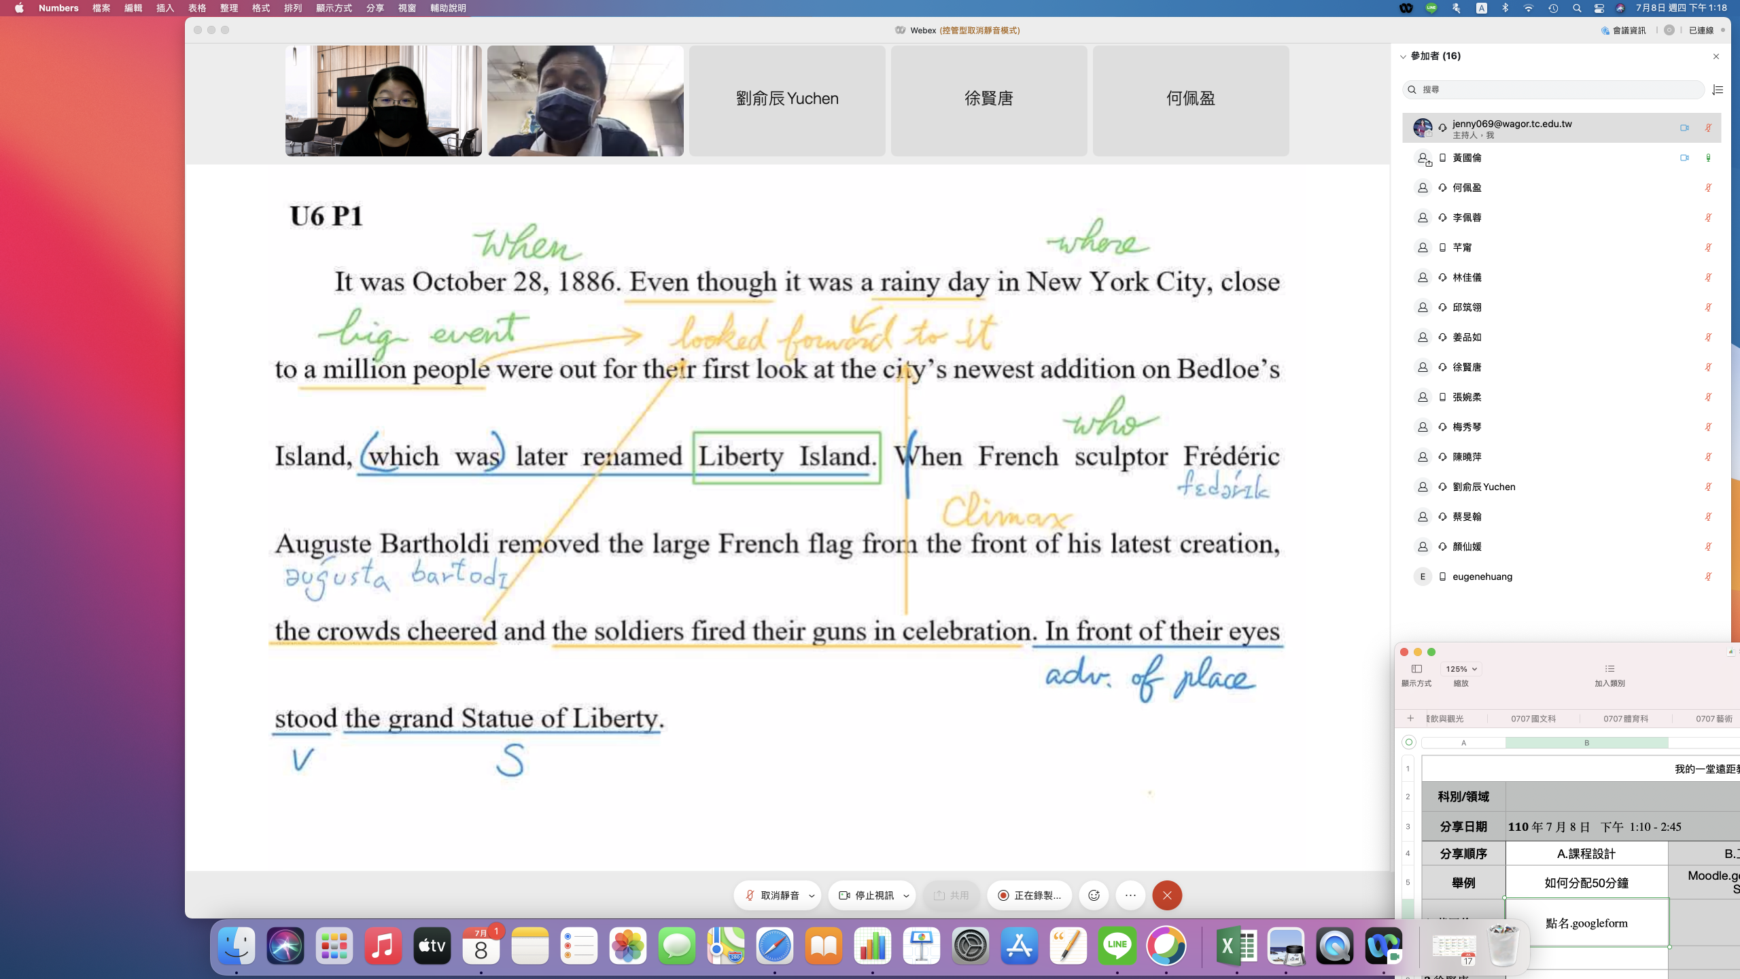Open the 加入類別 categories icon in Numbers
Screen dimensions: 1740x979
(1609, 669)
